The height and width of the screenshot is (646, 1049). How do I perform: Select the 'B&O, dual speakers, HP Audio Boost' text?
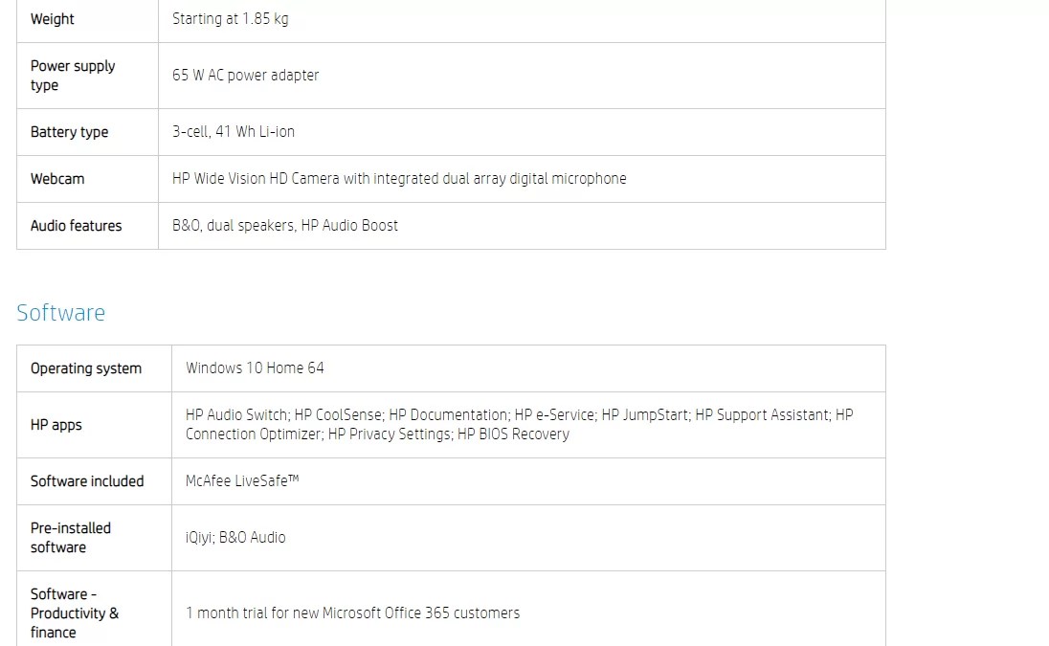point(284,226)
